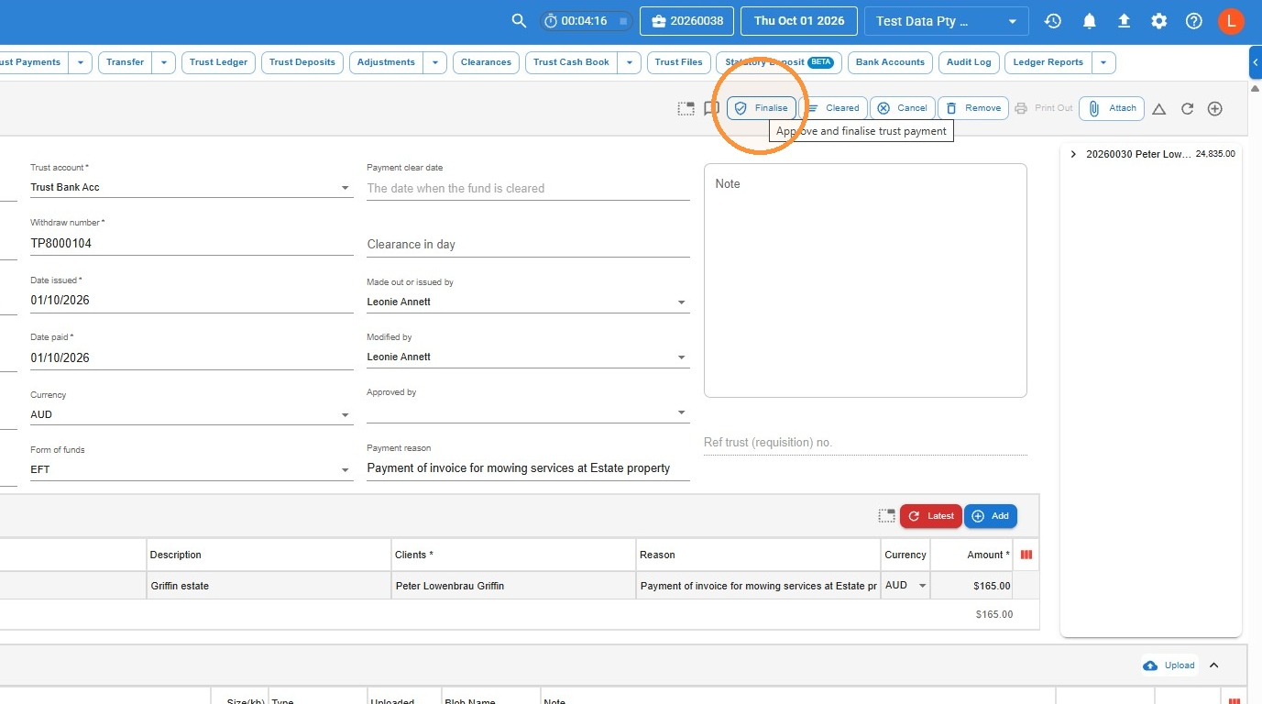
Task: Open the Trust Files tab
Action: pyautogui.click(x=679, y=62)
